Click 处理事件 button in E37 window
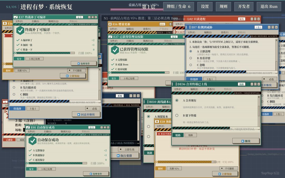285x178 pixels. click(84, 63)
